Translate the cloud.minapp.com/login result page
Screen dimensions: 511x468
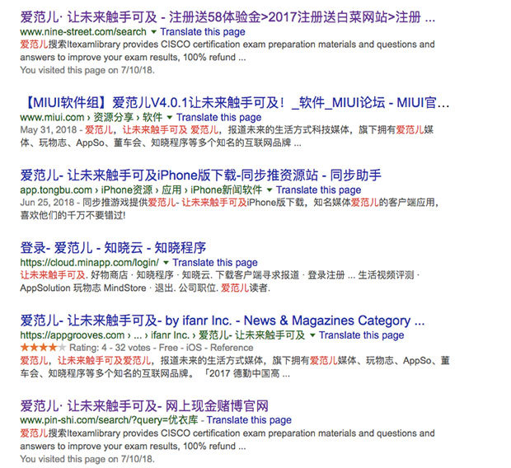pos(215,263)
